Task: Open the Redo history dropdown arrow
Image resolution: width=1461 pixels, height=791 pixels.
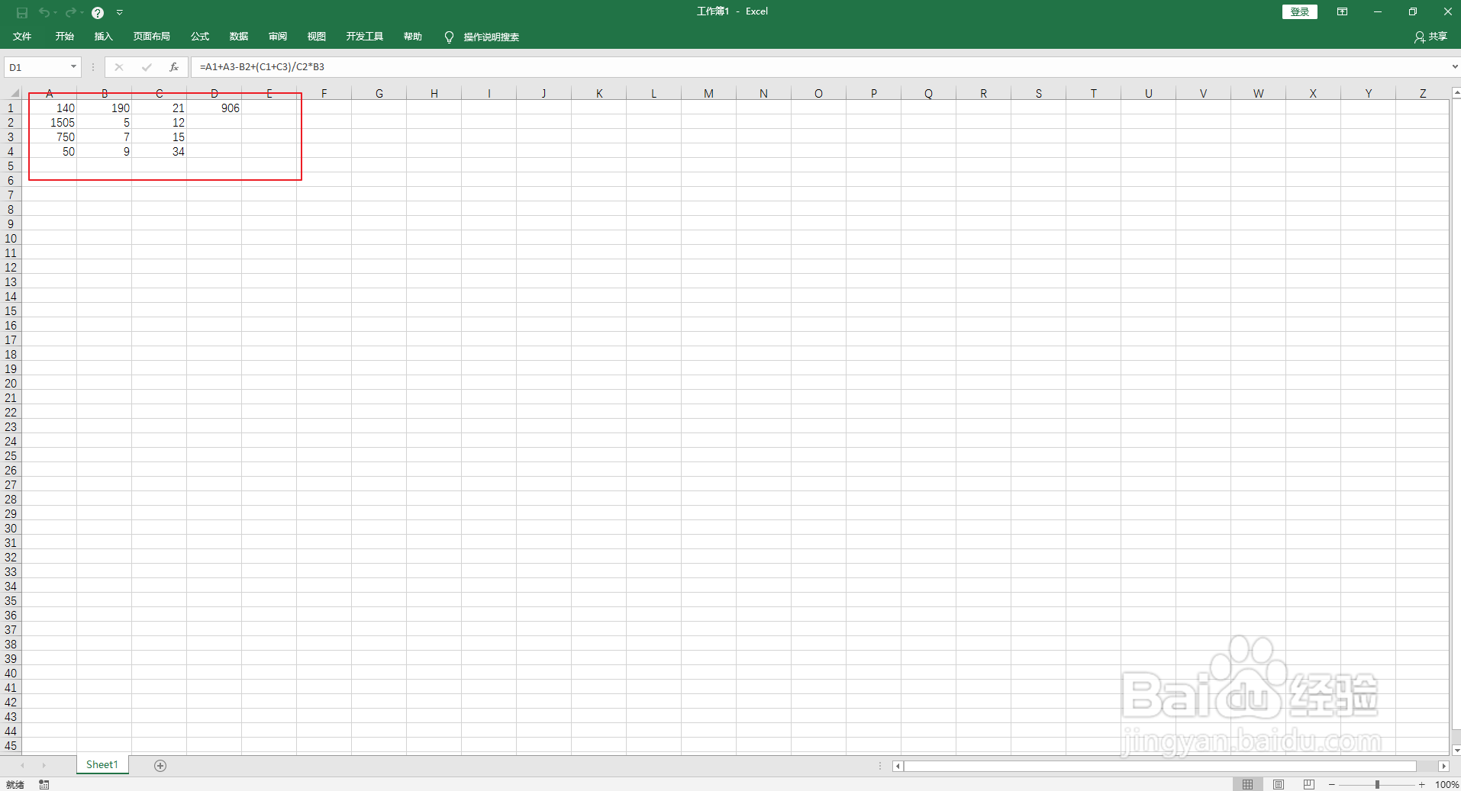Action: tap(82, 12)
